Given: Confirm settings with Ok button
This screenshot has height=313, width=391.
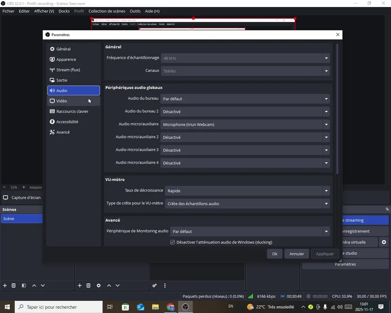Looking at the screenshot, I should click(275, 254).
